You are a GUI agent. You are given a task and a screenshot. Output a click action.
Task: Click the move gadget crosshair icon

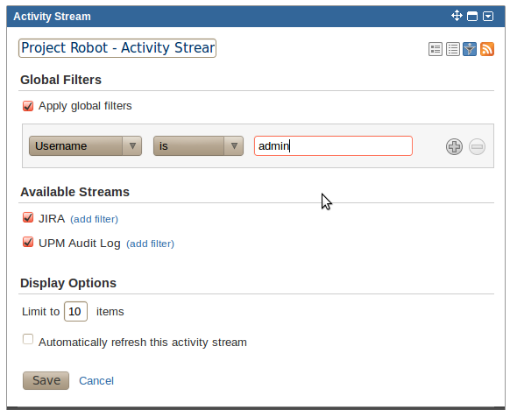tap(457, 16)
